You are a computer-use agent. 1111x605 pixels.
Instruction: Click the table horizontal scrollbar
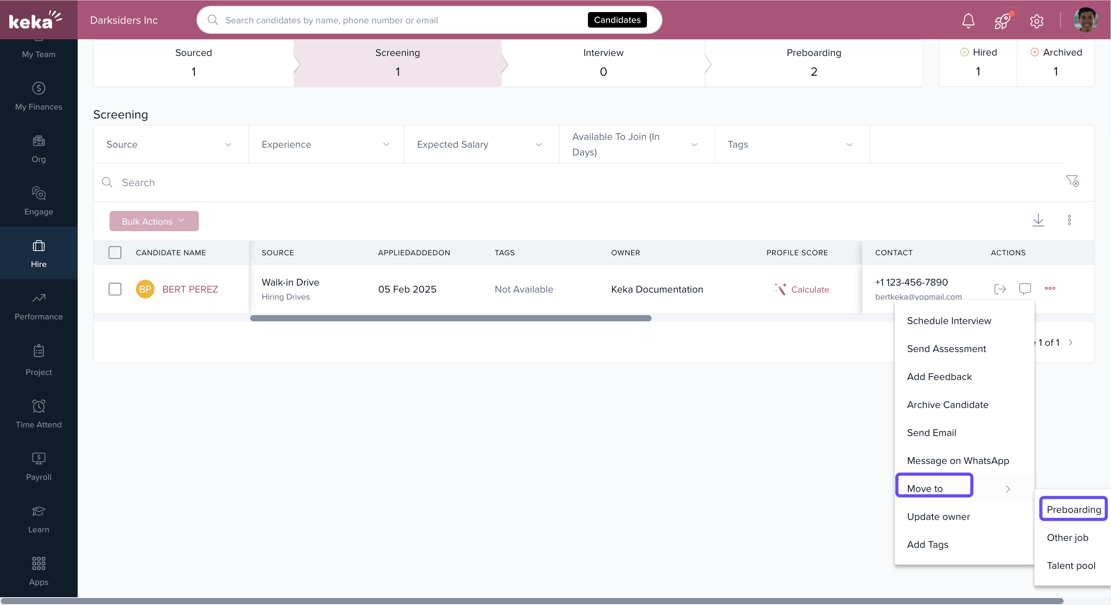(450, 318)
